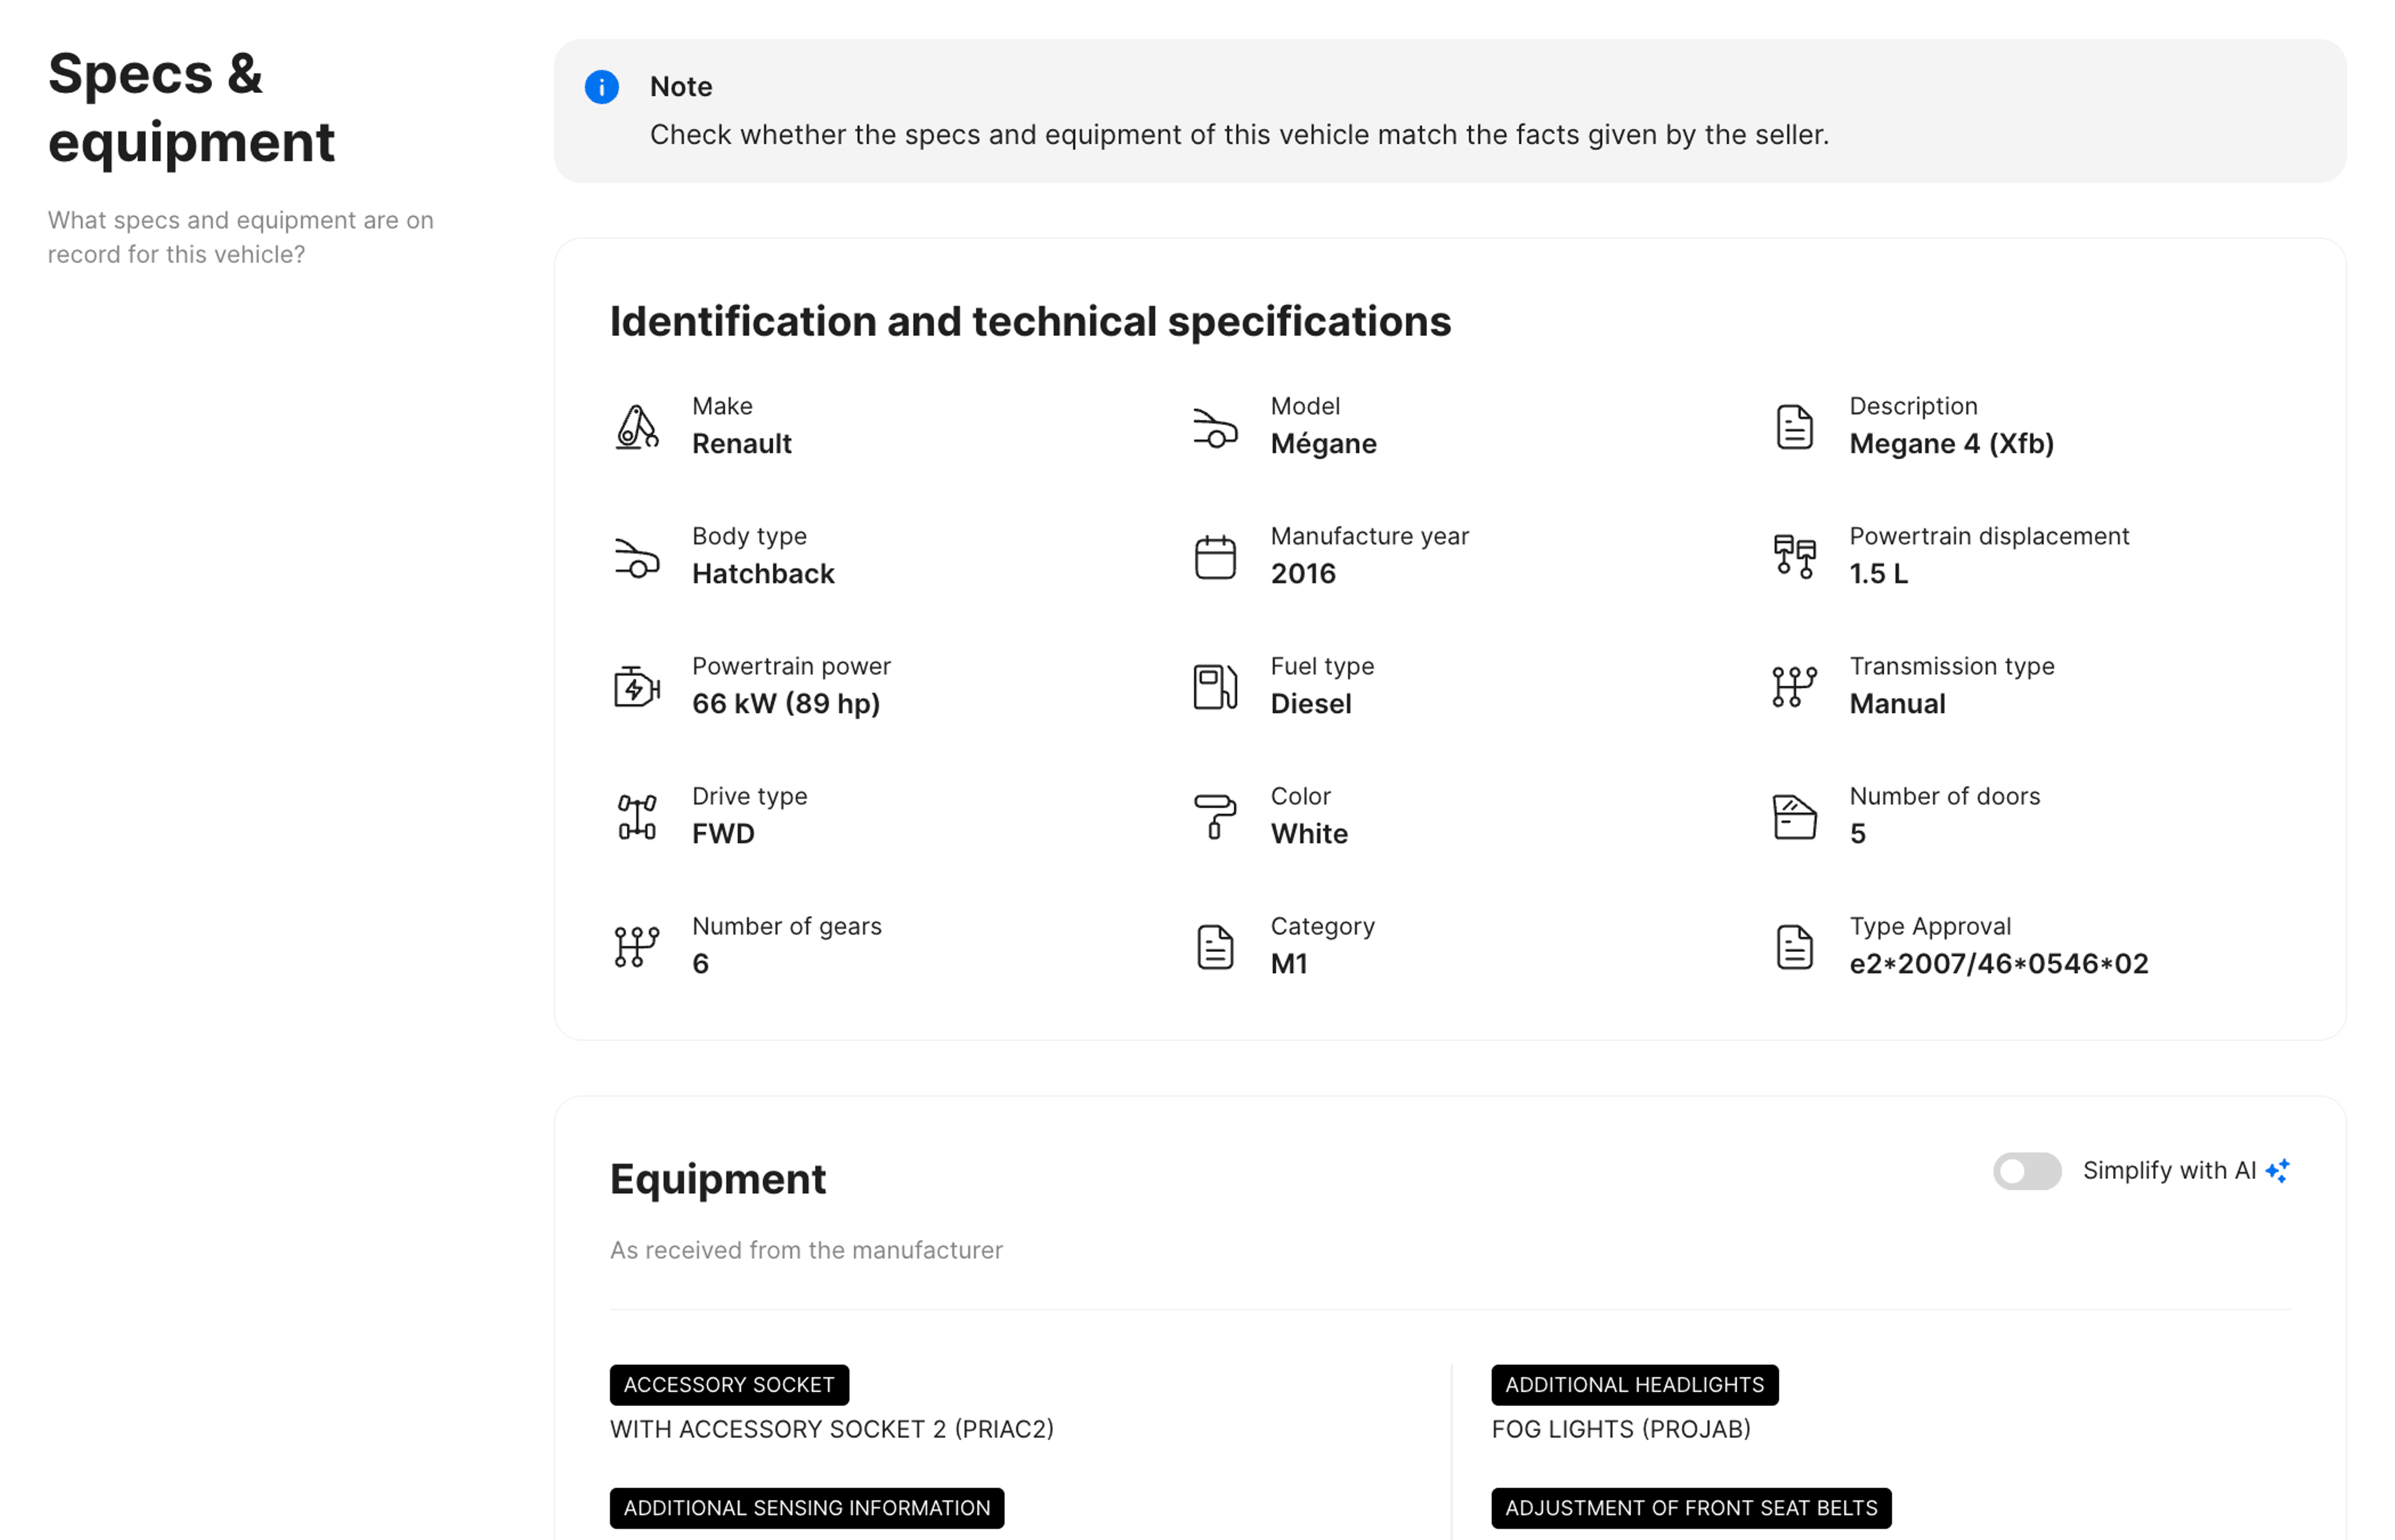Viewport: 2395px width, 1540px height.
Task: Click the Hatchback body type value
Action: pyautogui.click(x=763, y=574)
